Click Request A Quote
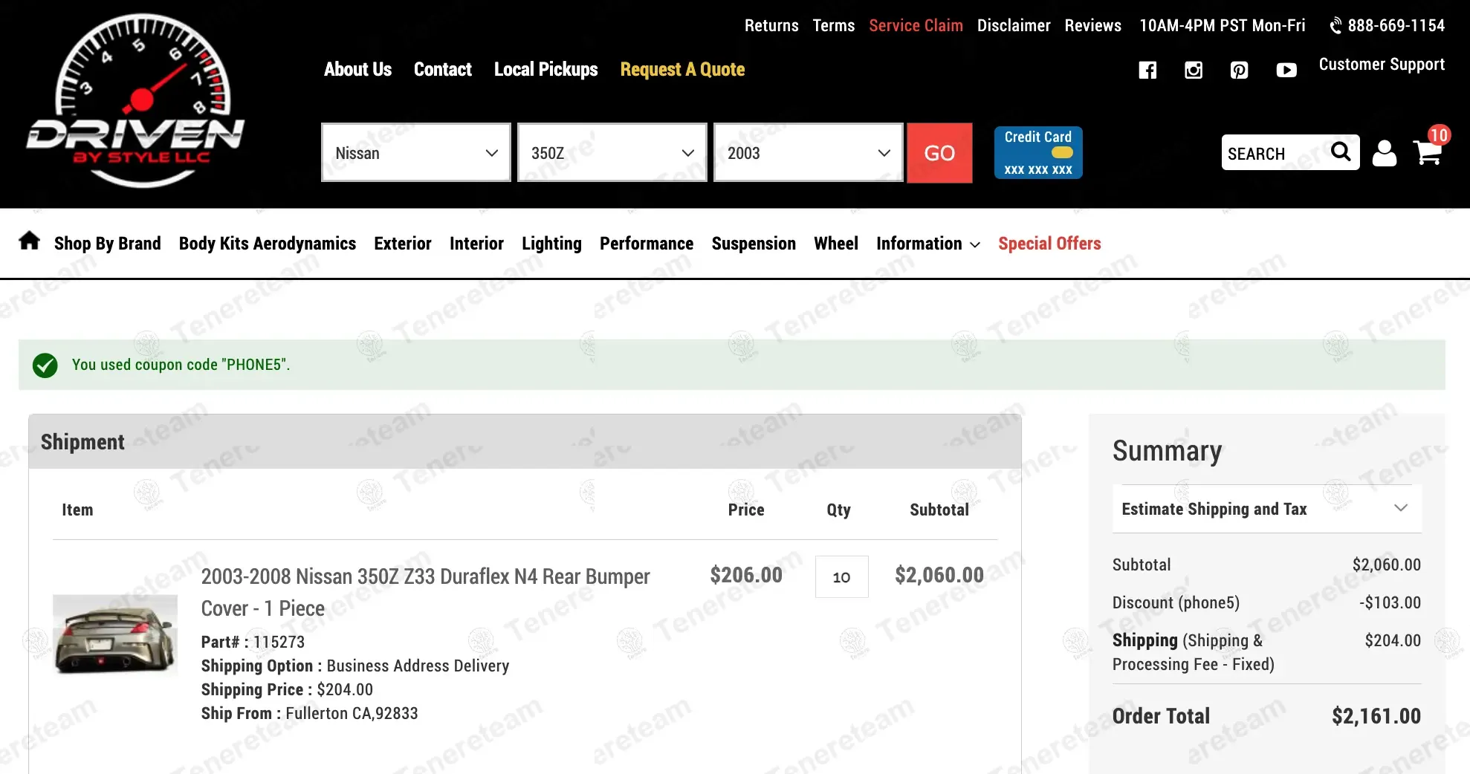Screen dimensions: 1470x774 click(682, 69)
